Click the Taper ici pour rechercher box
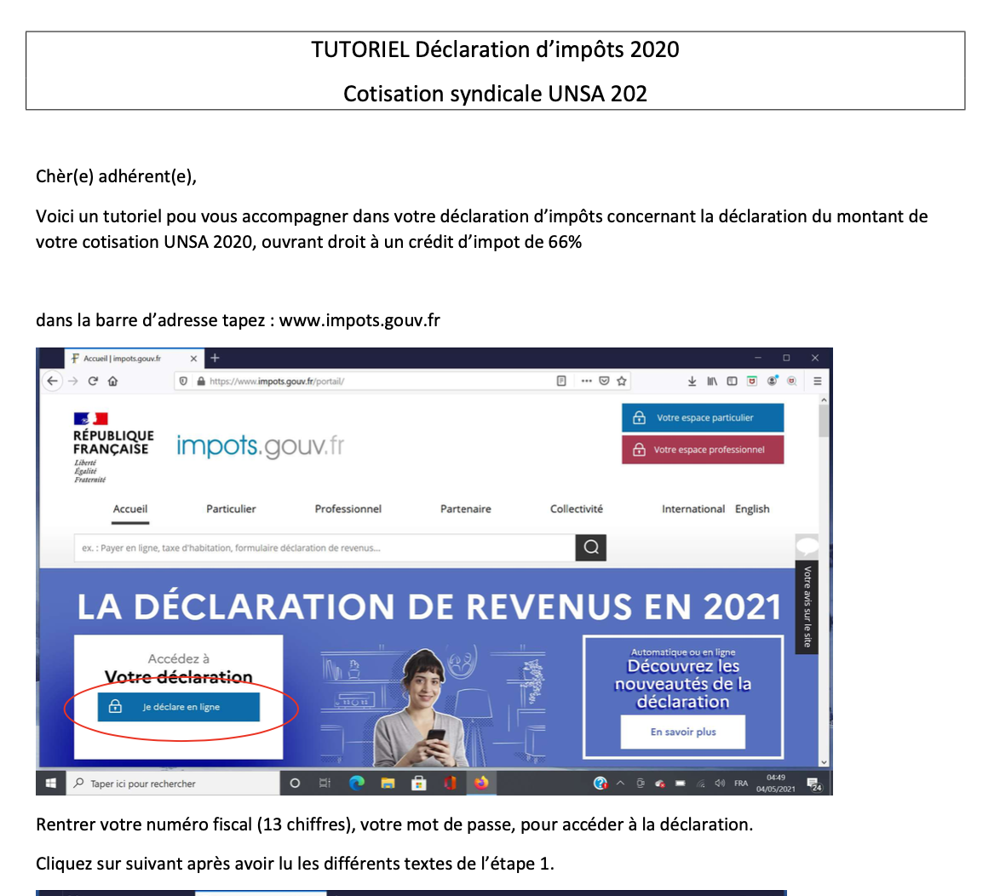This screenshot has height=896, width=1000. point(173,783)
